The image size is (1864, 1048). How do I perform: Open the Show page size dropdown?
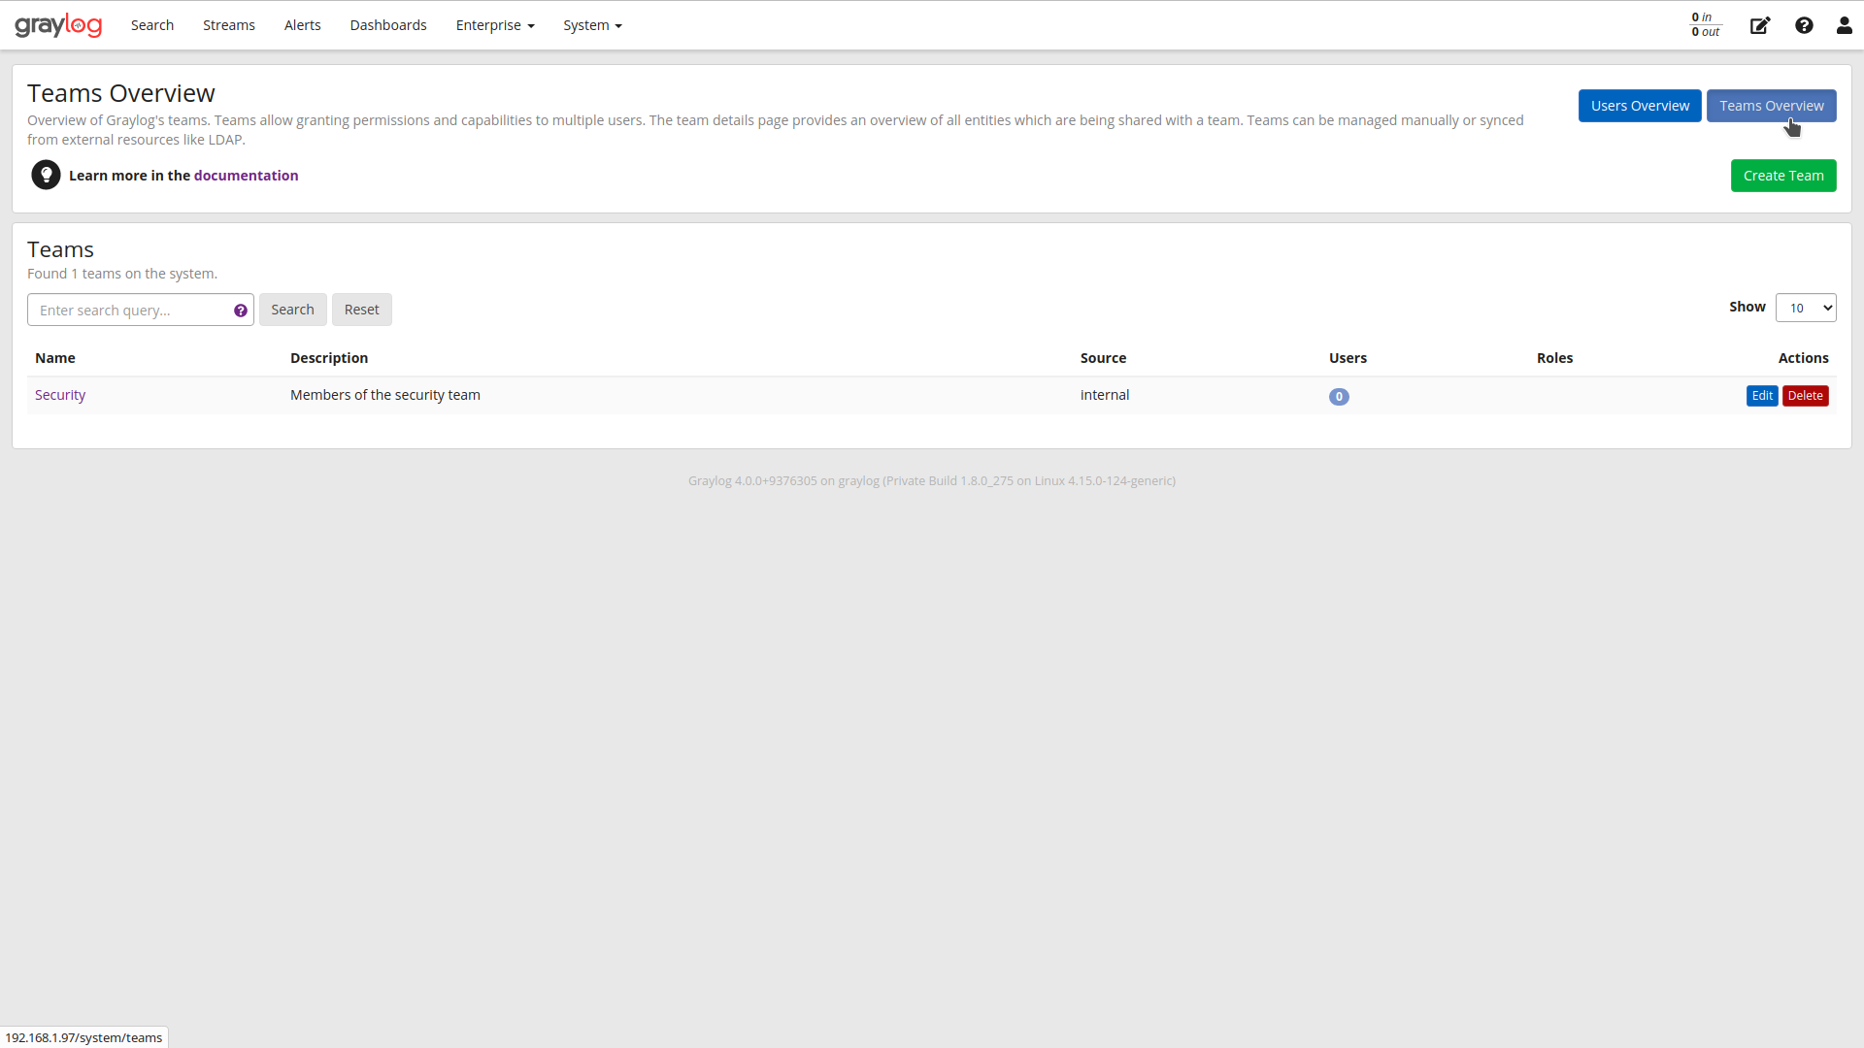[1806, 307]
